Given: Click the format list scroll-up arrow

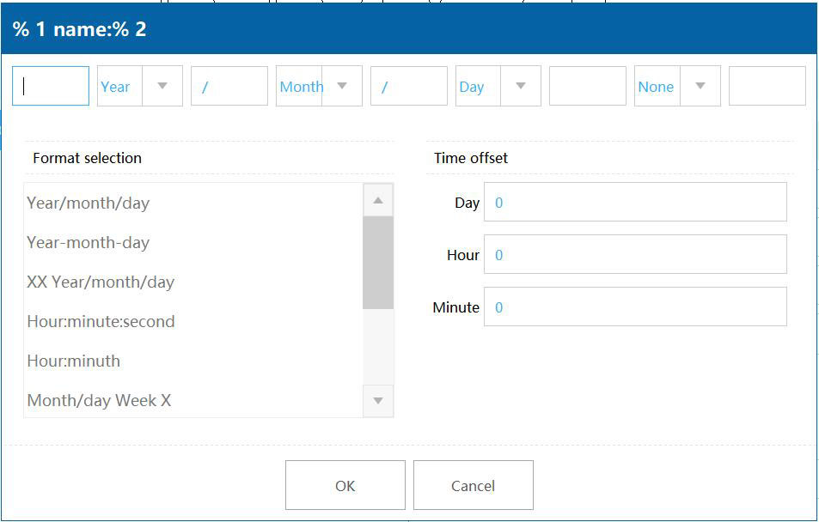Looking at the screenshot, I should coord(378,200).
